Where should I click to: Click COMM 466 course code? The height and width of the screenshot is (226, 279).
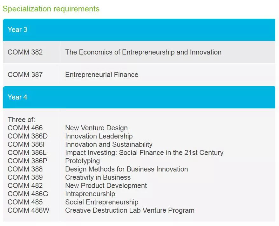click(x=25, y=128)
